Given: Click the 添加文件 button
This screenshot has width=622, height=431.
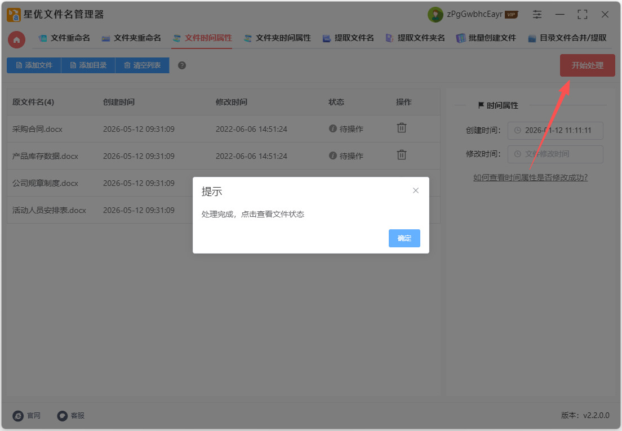Looking at the screenshot, I should point(34,65).
